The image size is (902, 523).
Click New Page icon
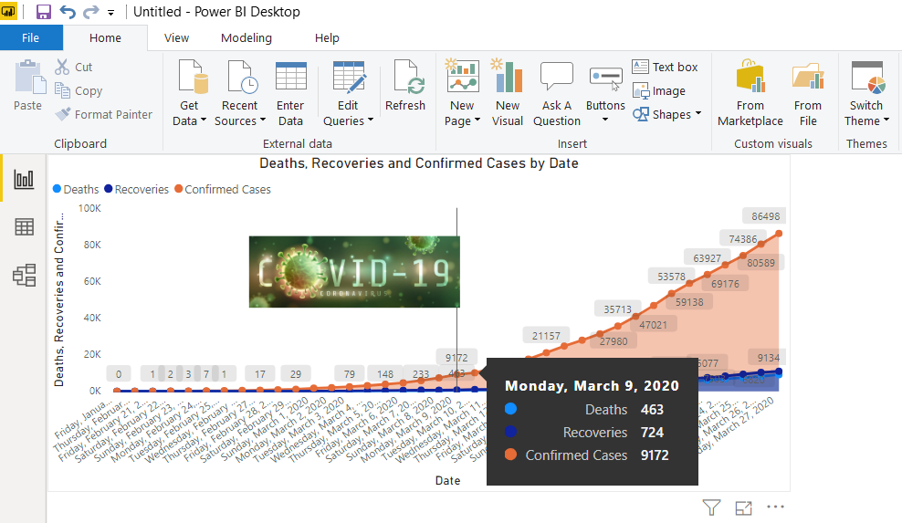462,76
